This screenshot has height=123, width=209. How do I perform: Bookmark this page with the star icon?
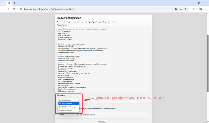point(185,9)
